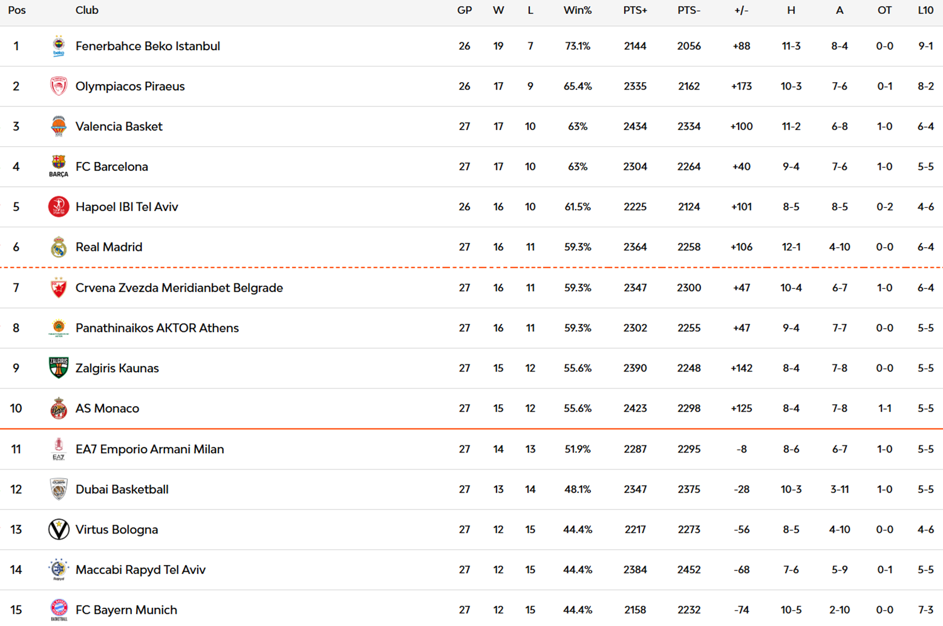The height and width of the screenshot is (626, 943).
Task: Click the Zalgiris Kaunas green logo
Action: (59, 368)
